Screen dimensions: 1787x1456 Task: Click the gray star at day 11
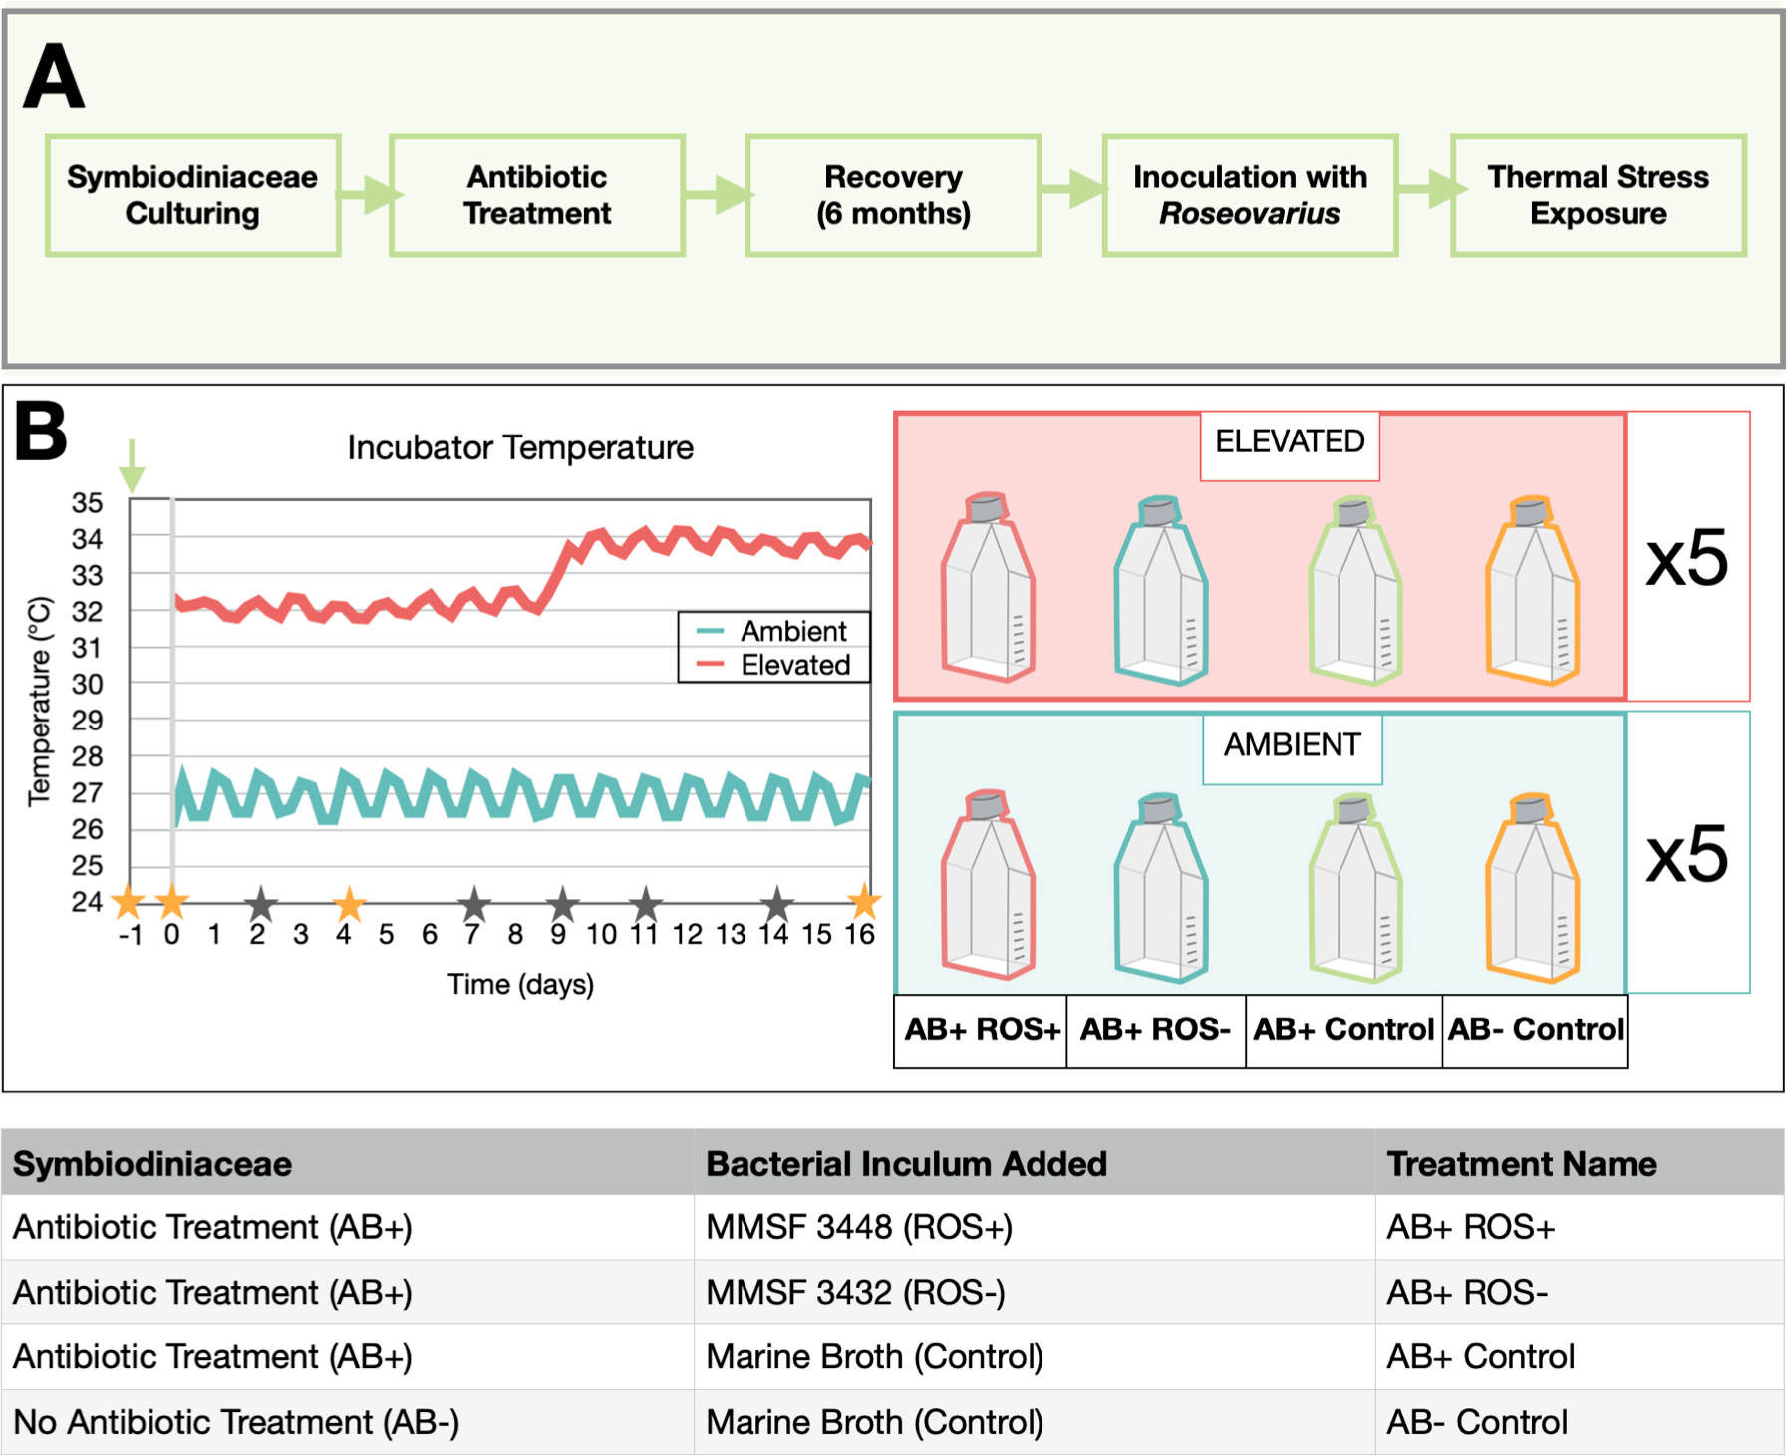646,904
